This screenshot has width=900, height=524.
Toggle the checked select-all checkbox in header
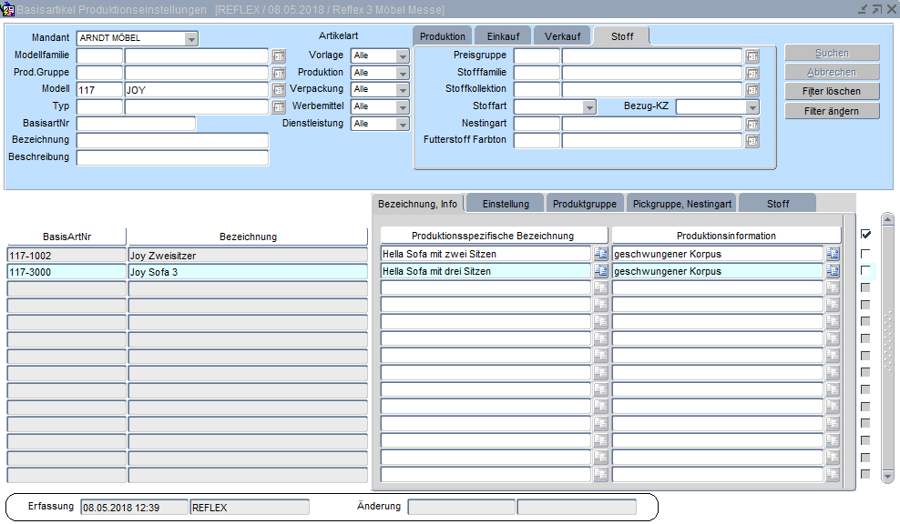[865, 235]
